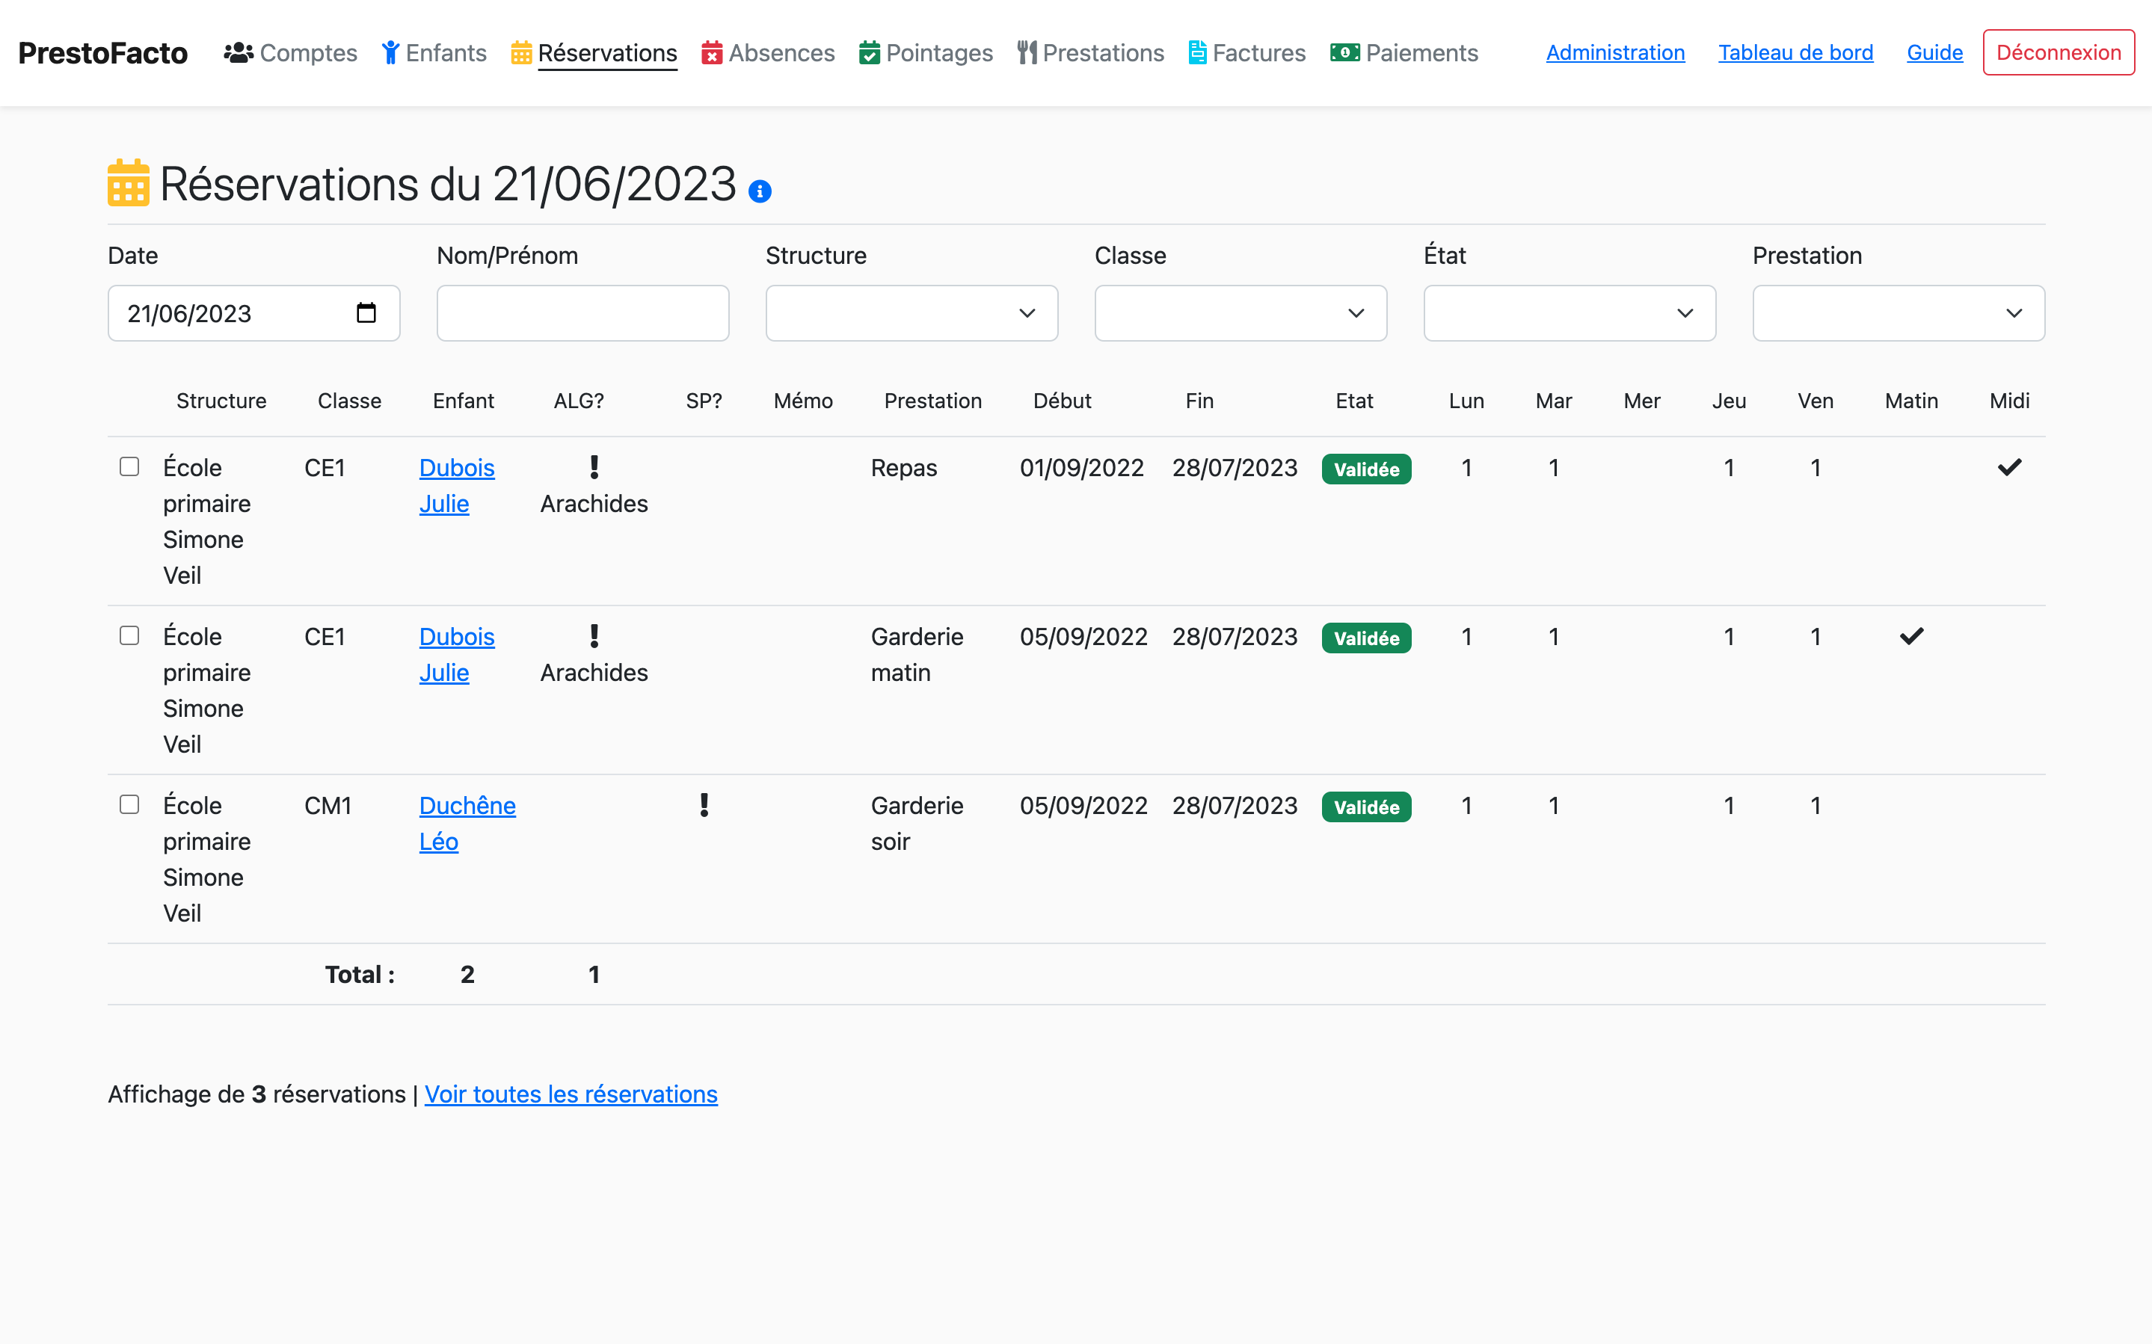Click the Paiements money icon
Viewport: 2152px width, 1344px height.
(x=1344, y=52)
